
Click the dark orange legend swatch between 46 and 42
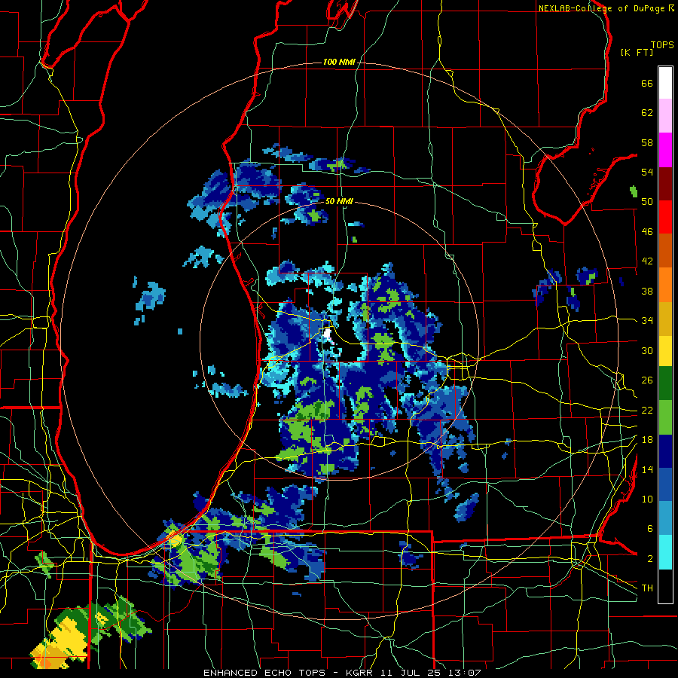665,250
